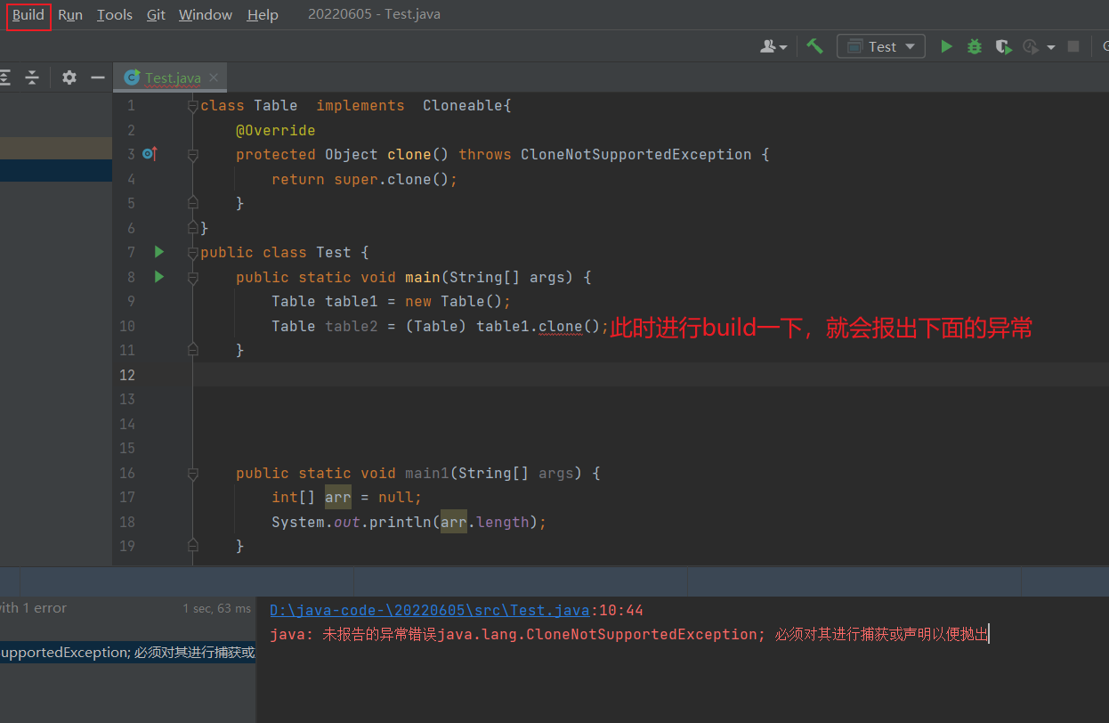Collapse class Table fold marker on line 1
The image size is (1109, 723).
(x=192, y=106)
